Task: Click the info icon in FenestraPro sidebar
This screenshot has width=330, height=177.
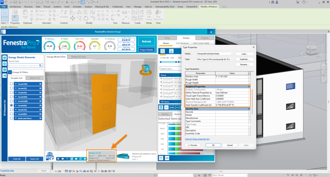Action: 5,70
